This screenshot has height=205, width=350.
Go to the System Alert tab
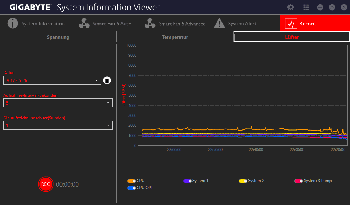tap(245, 23)
